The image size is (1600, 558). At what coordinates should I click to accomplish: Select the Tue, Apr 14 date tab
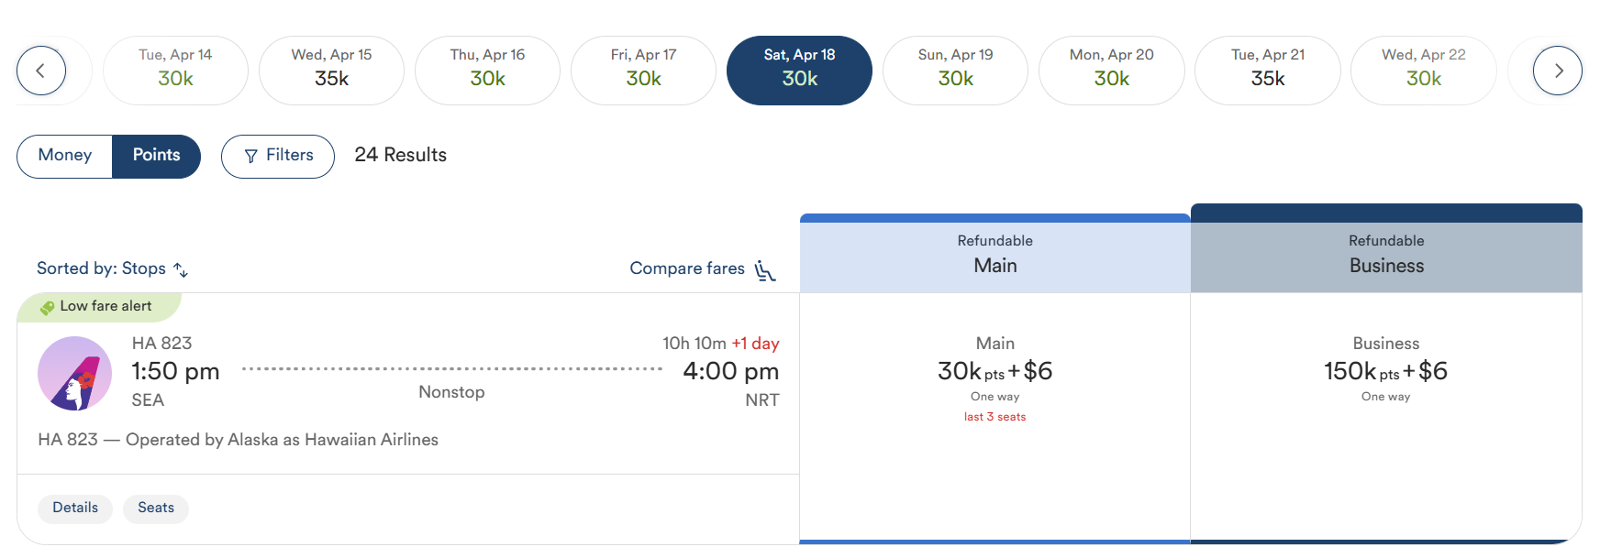175,70
